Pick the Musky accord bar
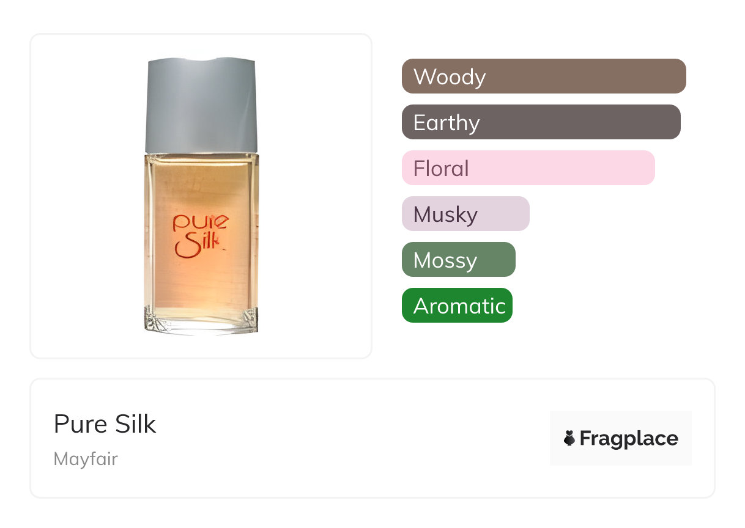Viewport: 745px width, 528px height. click(465, 214)
